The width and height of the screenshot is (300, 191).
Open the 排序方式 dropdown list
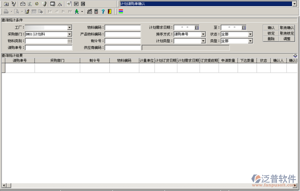point(203,34)
